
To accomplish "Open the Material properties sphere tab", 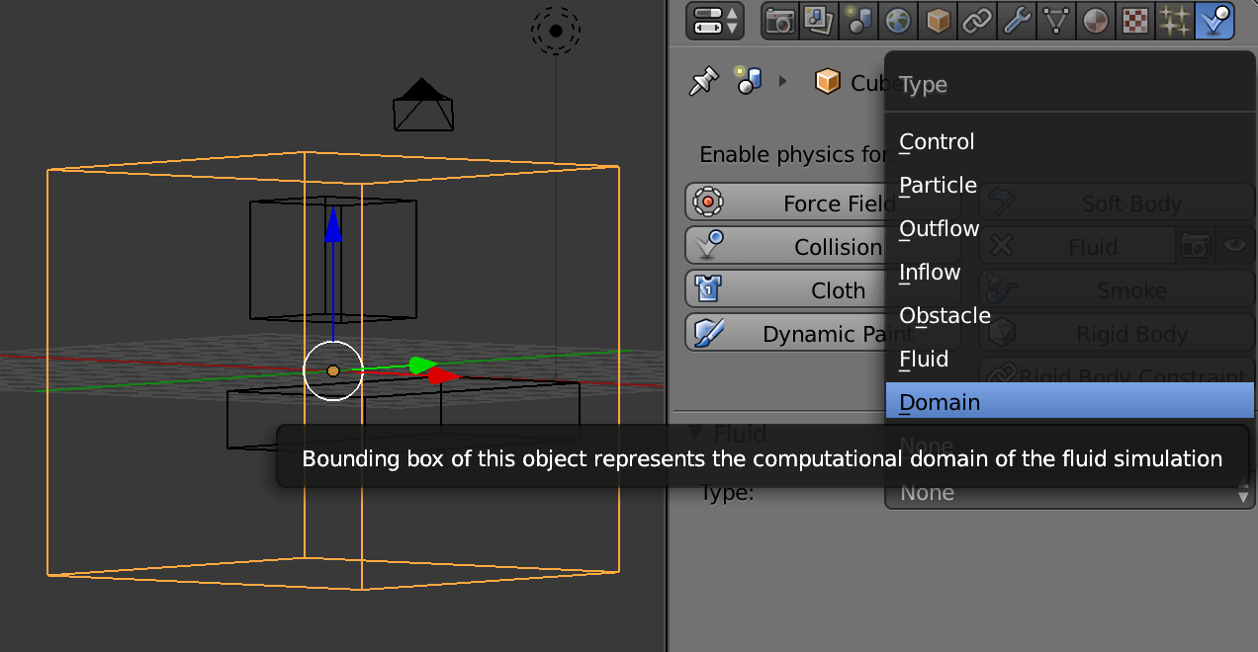I will [1096, 21].
